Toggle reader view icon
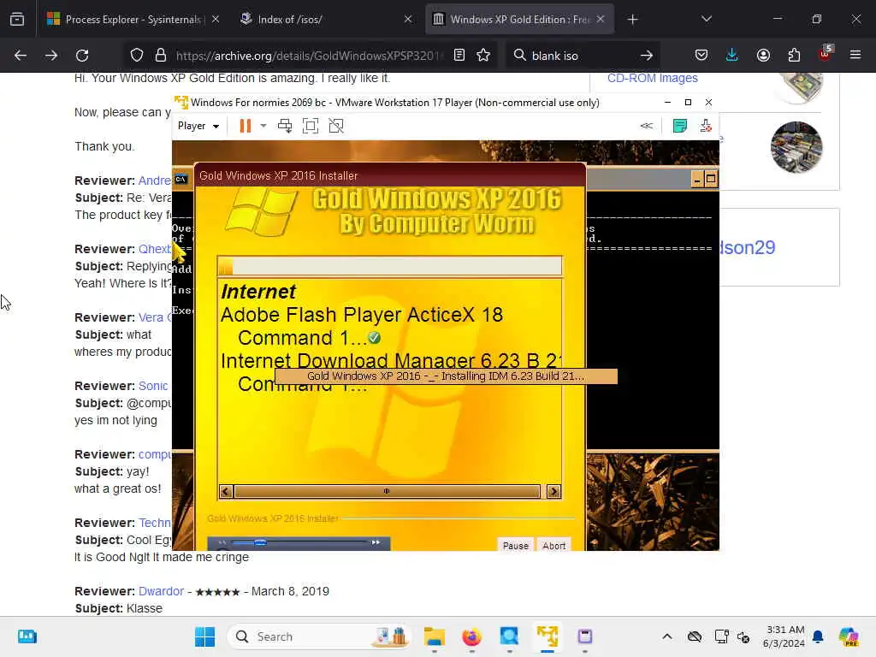876x657 pixels. click(x=459, y=56)
